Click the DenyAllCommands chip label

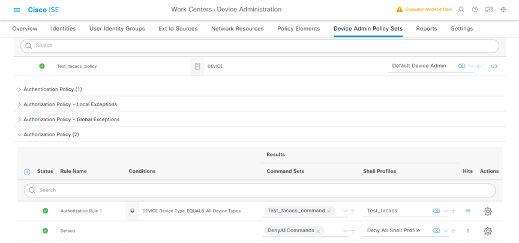291,230
